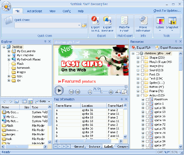Image resolution: width=184 pixels, height=155 pixels.
Task: Play the SWF movie
Action: coord(59,91)
